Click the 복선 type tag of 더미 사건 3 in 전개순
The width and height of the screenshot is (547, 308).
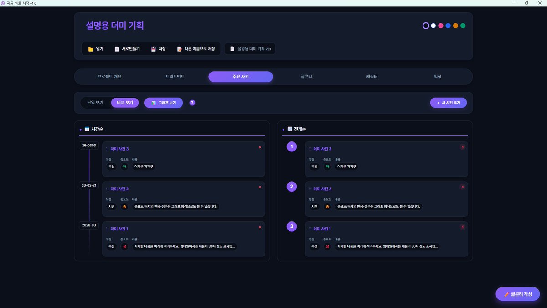(314, 167)
